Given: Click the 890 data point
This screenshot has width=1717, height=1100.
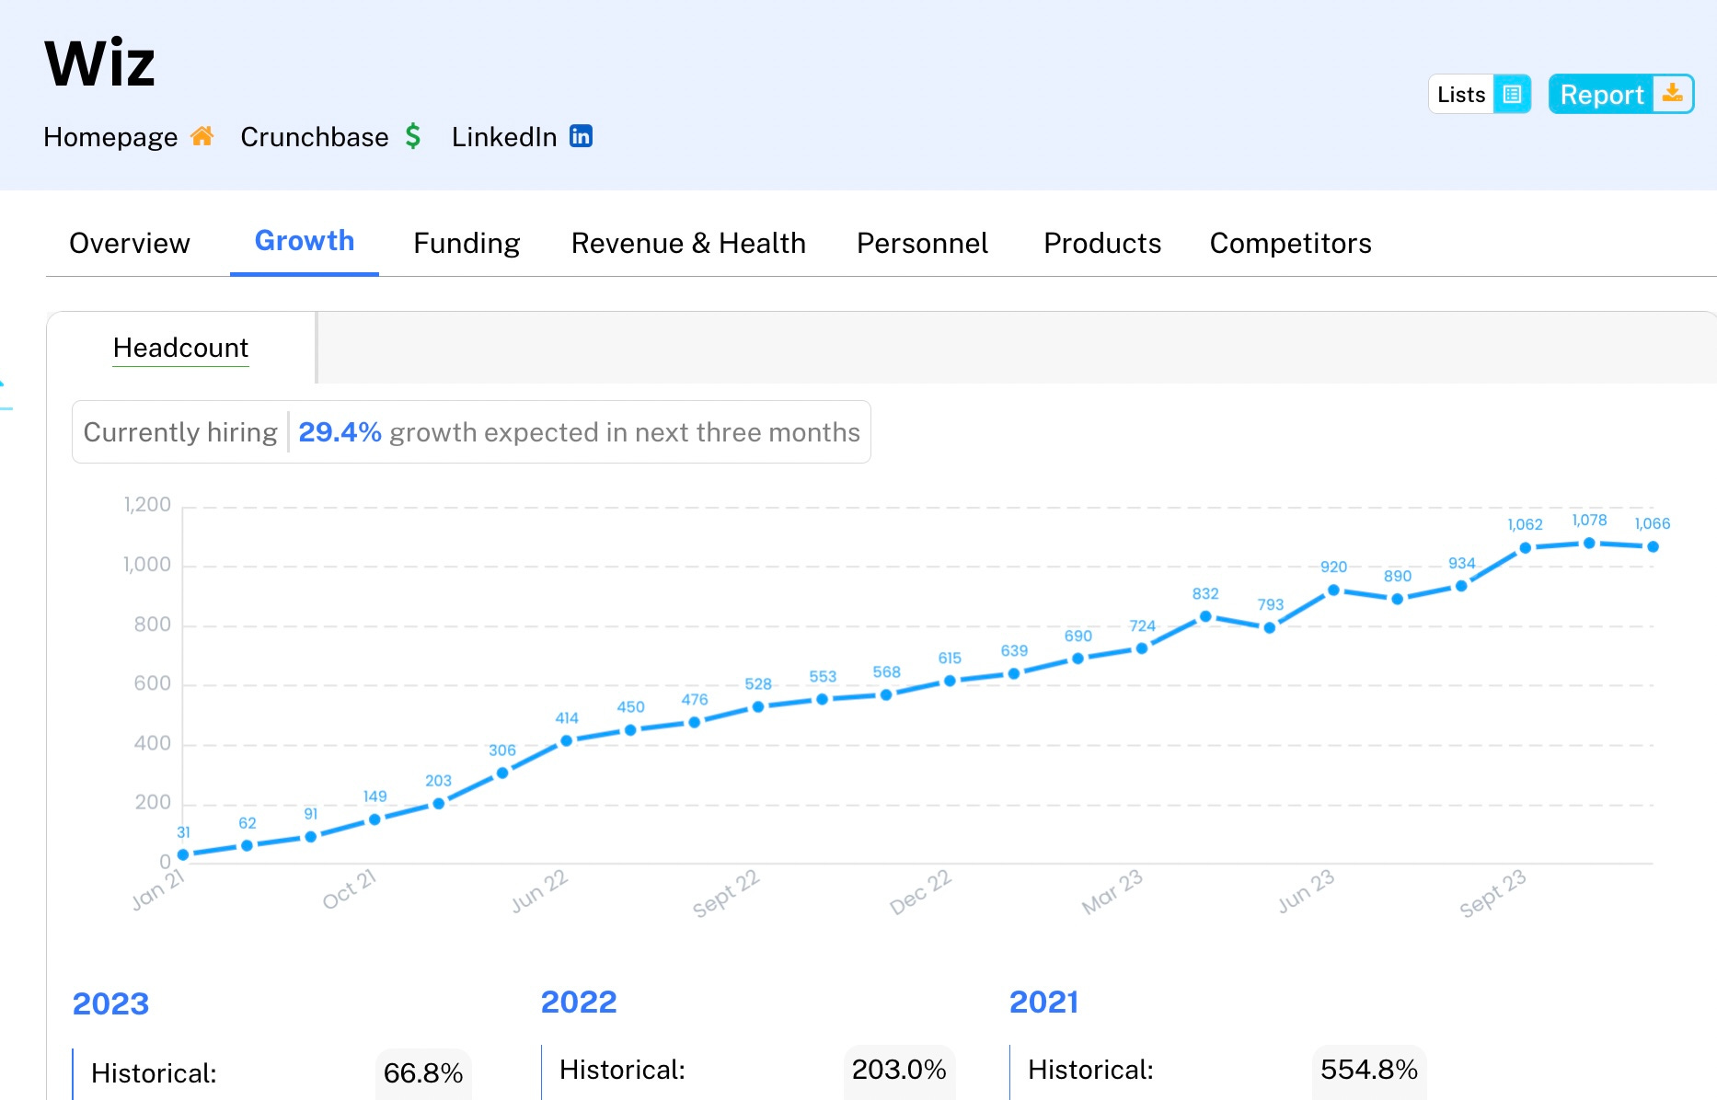Looking at the screenshot, I should [1398, 599].
